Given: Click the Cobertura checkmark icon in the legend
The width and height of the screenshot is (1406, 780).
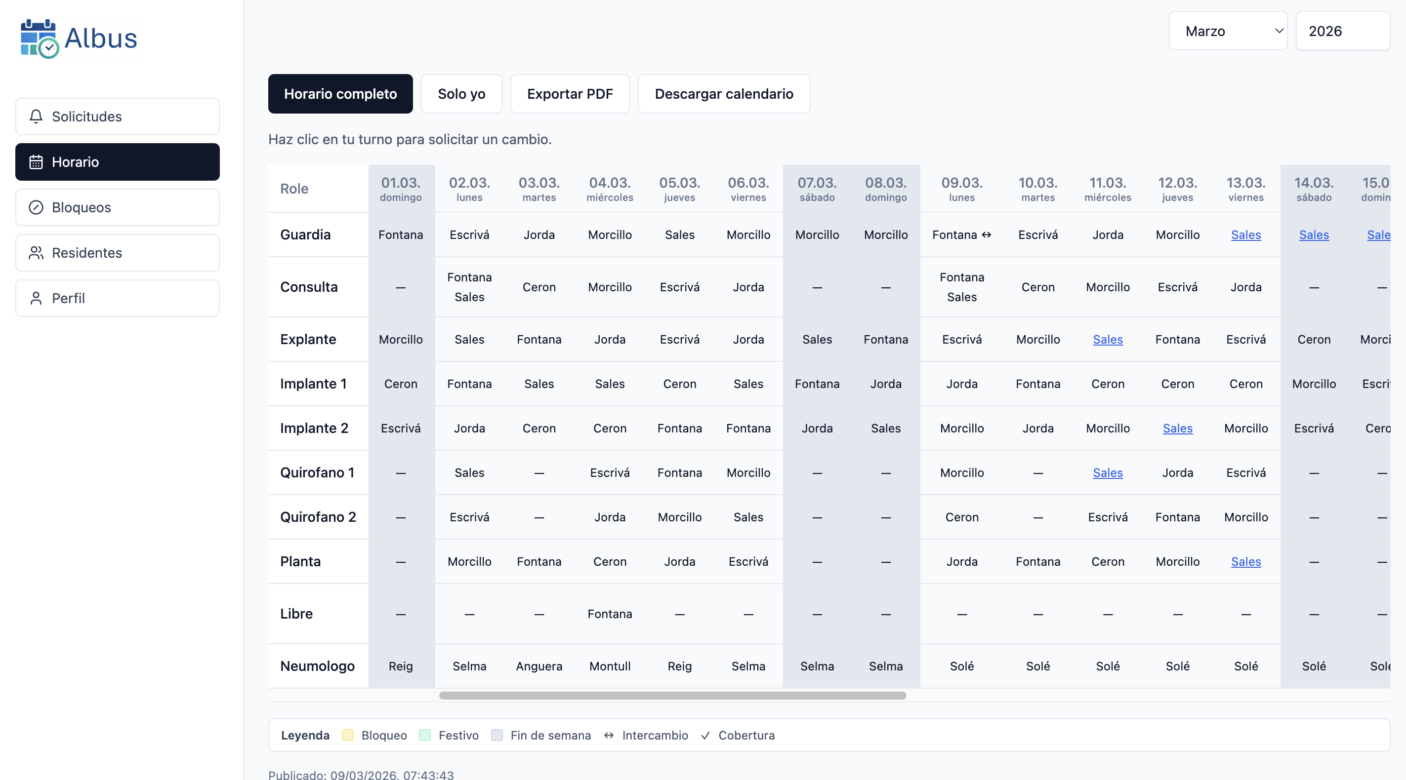Looking at the screenshot, I should tap(705, 735).
